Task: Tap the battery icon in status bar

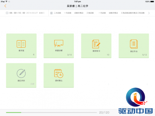Action: coord(152,2)
